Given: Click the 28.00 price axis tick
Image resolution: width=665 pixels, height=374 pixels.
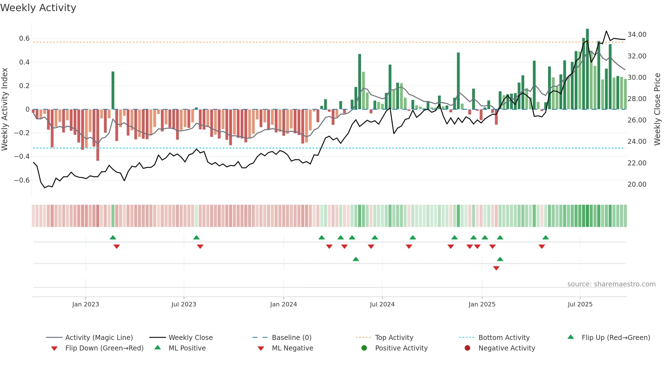Looking at the screenshot, I should click(637, 99).
